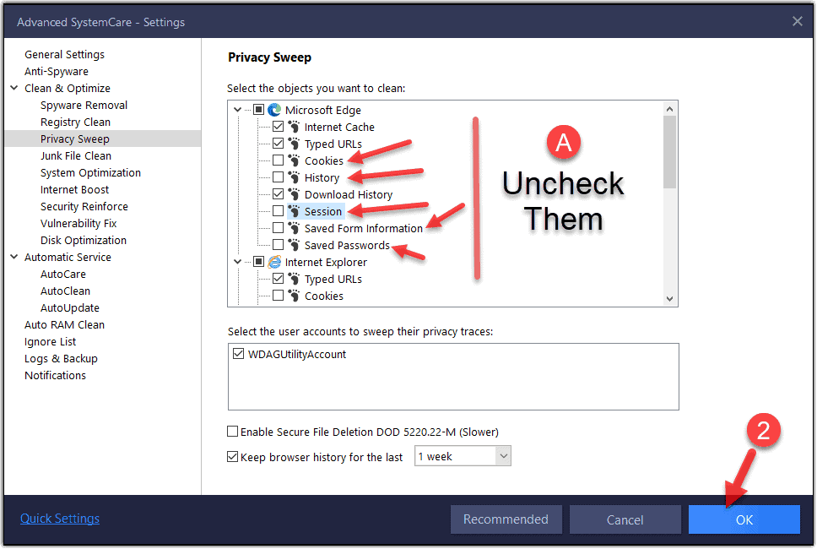This screenshot has height=549, width=817.
Task: Open Junk File Clean settings
Action: [x=76, y=155]
